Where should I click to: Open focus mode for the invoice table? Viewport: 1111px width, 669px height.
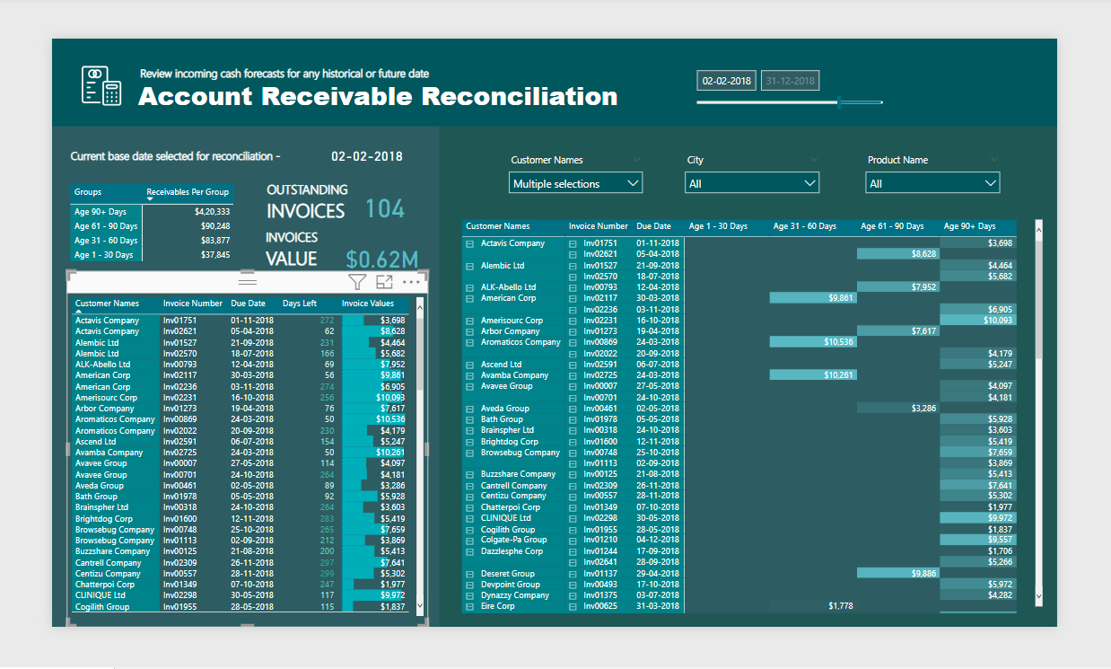(x=384, y=282)
